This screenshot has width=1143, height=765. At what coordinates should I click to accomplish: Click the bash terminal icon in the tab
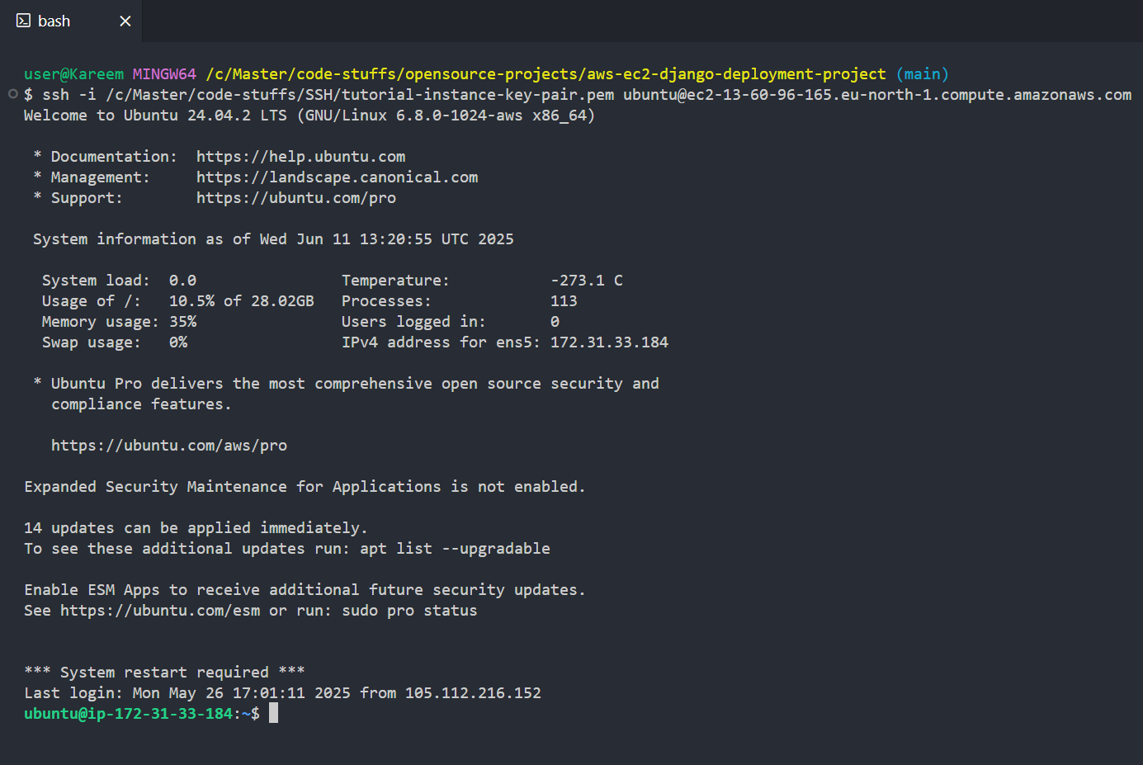click(x=23, y=21)
